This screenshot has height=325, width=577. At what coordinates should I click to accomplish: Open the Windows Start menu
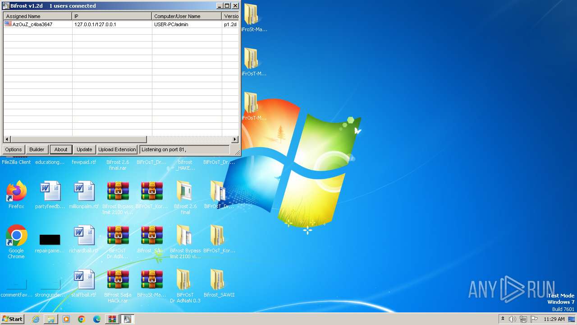tap(13, 319)
